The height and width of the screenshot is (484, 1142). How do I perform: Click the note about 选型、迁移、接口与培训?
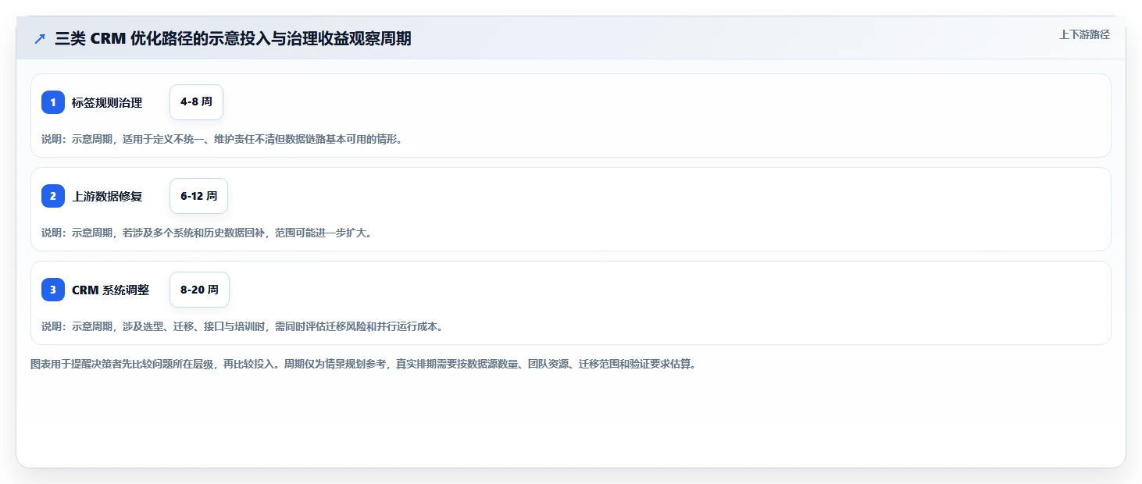click(x=242, y=326)
